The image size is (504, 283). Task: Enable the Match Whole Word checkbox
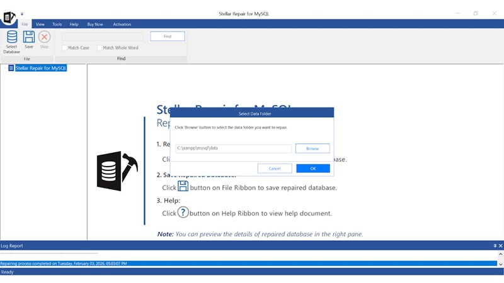(100, 48)
